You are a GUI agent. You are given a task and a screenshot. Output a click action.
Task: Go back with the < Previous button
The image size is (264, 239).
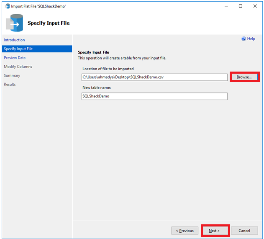point(185,231)
